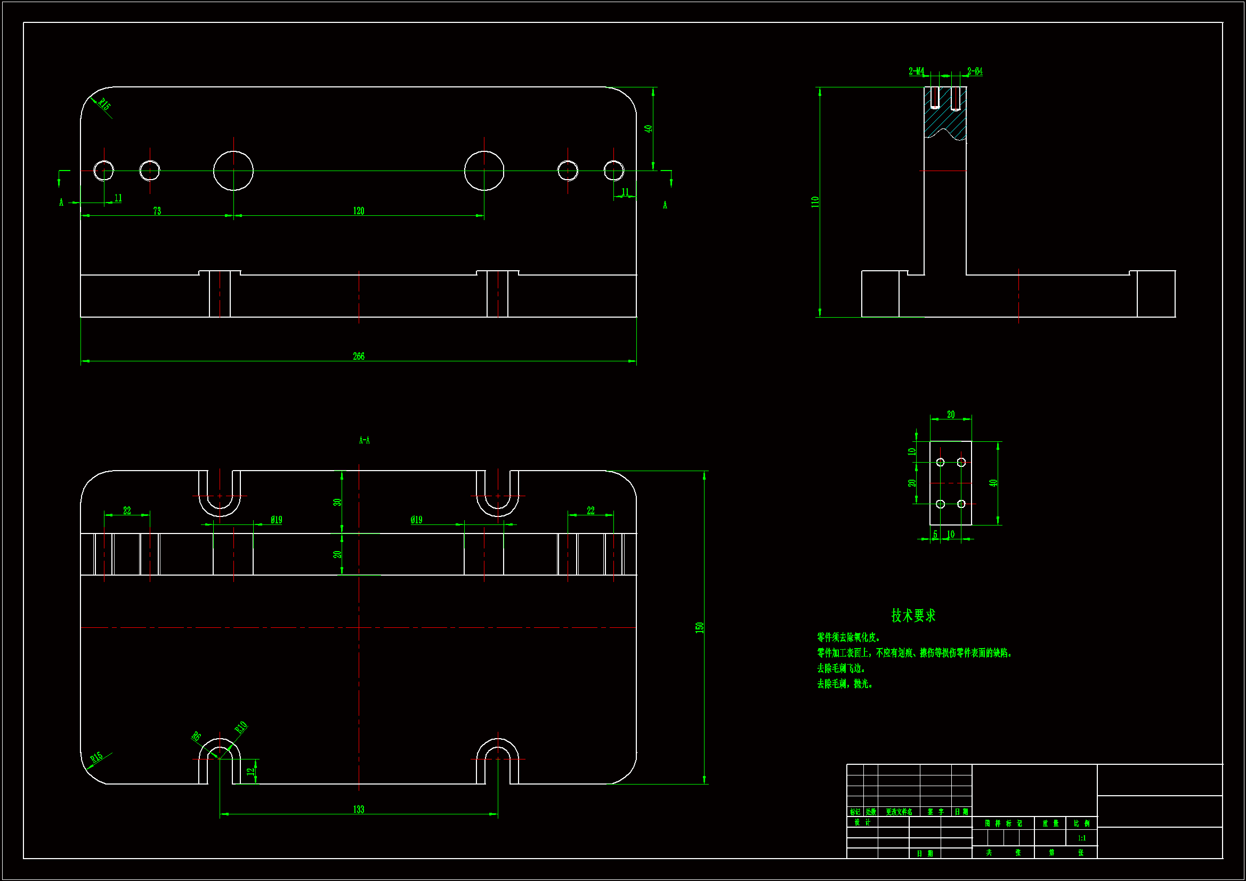Select the 技术要求 heading text
1246x881 pixels.
click(913, 616)
